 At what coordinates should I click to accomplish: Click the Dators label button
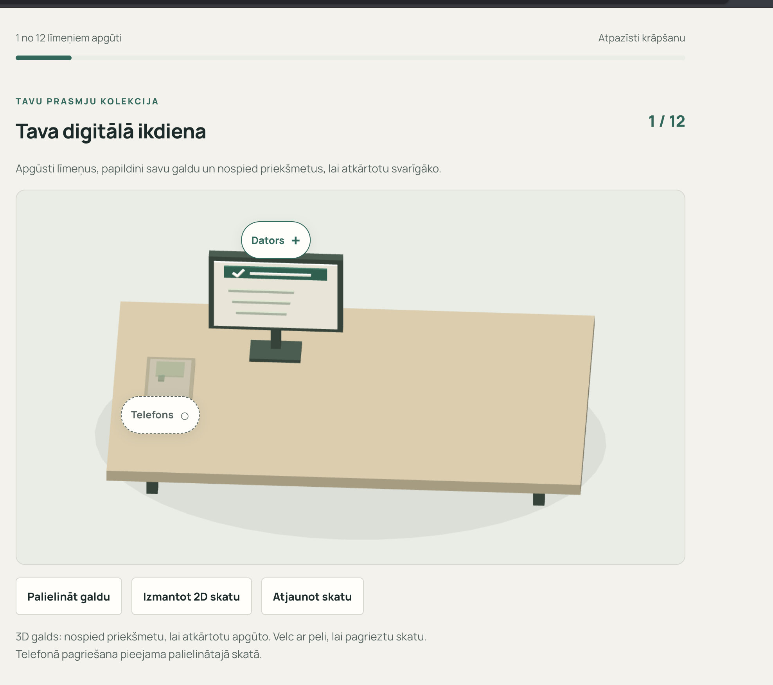[276, 240]
